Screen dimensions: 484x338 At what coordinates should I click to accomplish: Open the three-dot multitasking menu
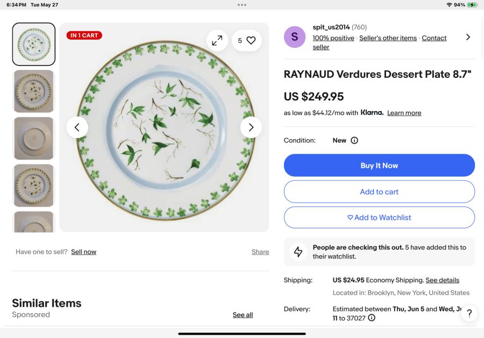(242, 5)
